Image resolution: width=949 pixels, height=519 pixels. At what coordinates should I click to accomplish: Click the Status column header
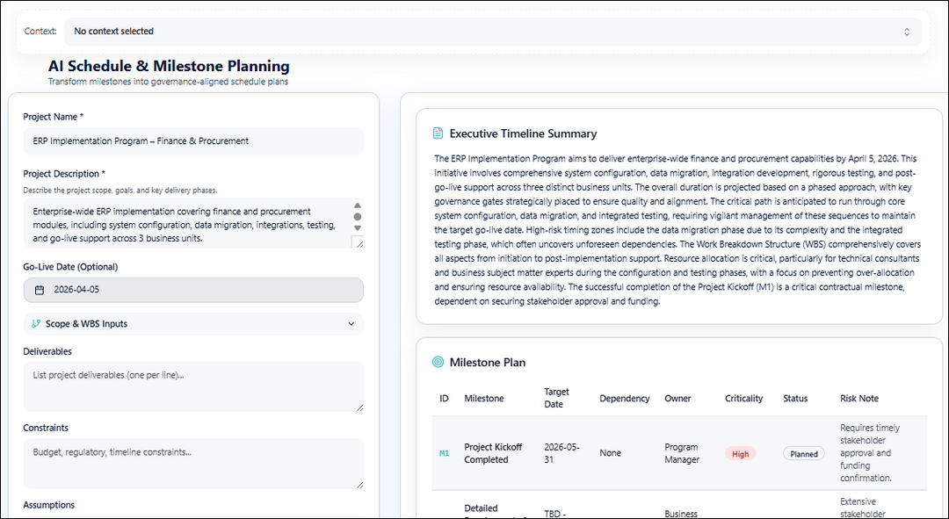click(795, 398)
